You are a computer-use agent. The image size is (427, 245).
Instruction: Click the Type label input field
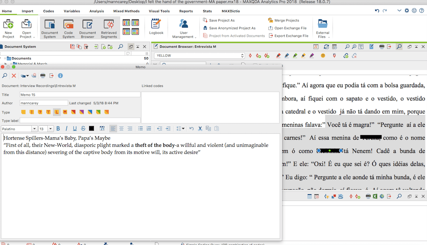(80, 120)
